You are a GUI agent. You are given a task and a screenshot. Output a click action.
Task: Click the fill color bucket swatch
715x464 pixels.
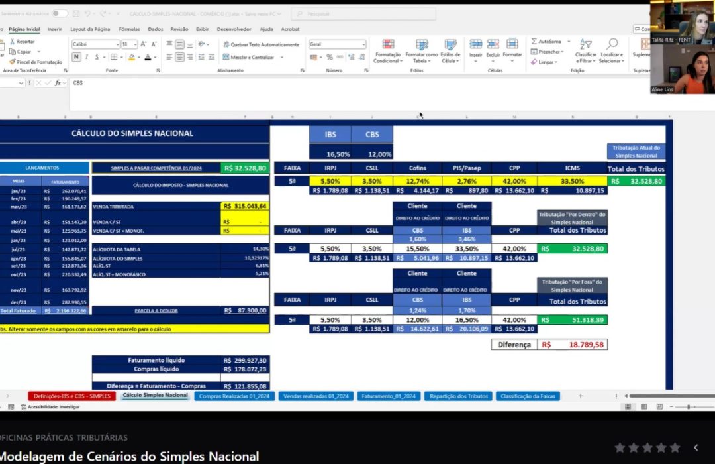[x=132, y=57]
